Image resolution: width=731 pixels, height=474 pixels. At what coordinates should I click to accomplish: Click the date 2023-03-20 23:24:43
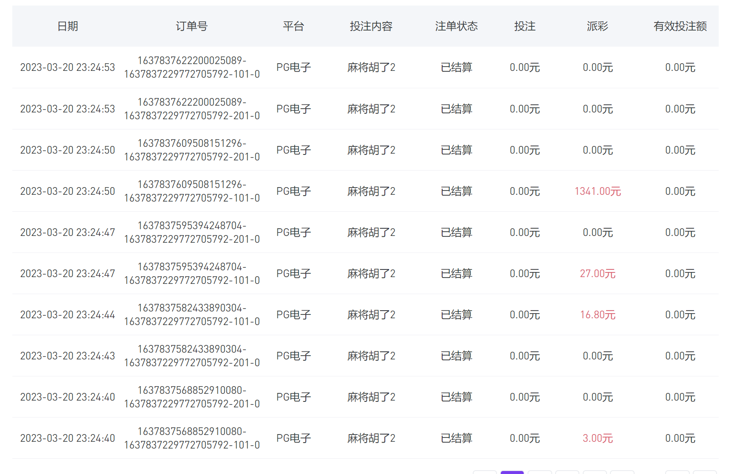pyautogui.click(x=68, y=356)
